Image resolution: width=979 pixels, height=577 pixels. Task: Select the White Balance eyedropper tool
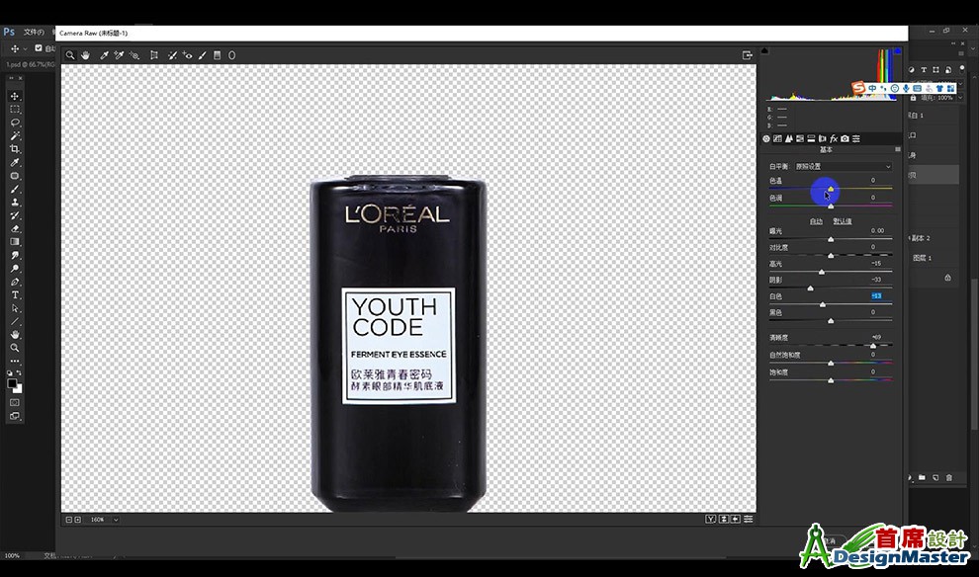(x=104, y=55)
